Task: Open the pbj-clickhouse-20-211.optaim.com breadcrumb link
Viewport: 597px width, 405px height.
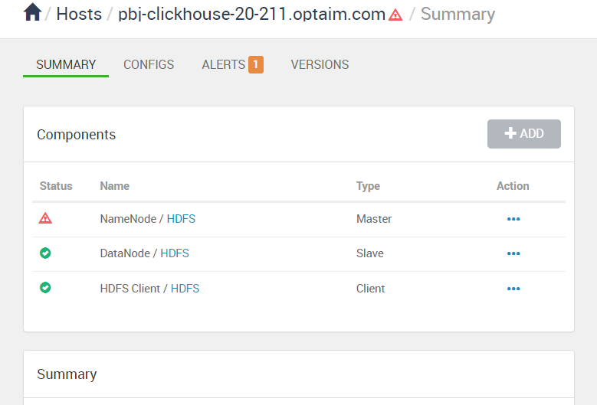Action: pyautogui.click(x=252, y=14)
